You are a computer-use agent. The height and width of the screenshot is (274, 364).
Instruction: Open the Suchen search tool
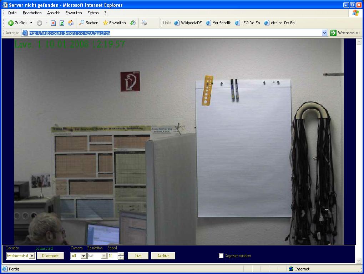coord(89,23)
